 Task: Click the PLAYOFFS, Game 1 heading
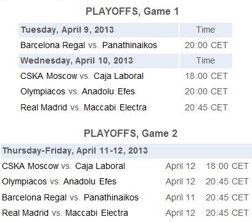(x=132, y=11)
